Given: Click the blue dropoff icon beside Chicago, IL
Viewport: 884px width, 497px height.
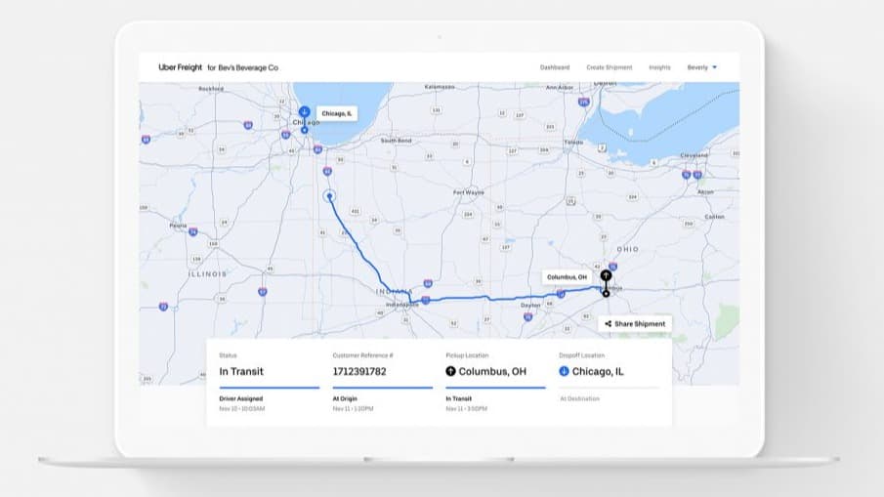Looking at the screenshot, I should pos(565,371).
